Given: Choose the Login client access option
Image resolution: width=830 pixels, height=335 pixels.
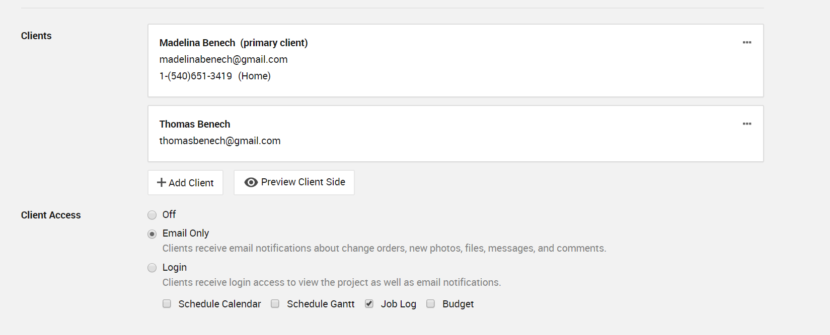Looking at the screenshot, I should (152, 268).
